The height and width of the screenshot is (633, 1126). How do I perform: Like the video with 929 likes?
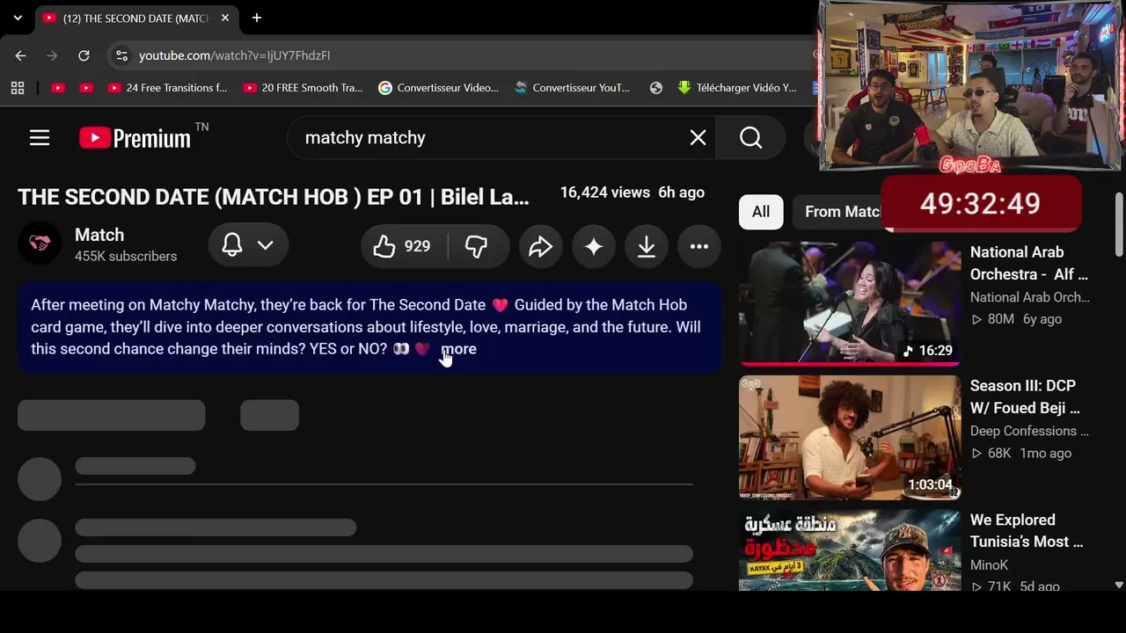pos(403,247)
